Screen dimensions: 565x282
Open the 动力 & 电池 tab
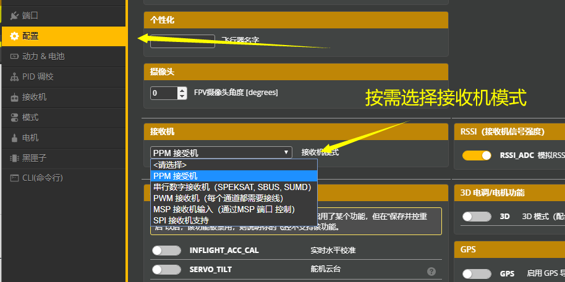point(64,57)
